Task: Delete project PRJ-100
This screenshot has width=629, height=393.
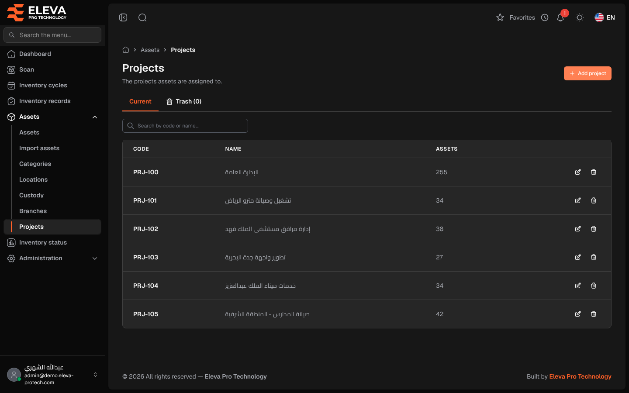Action: tap(594, 172)
